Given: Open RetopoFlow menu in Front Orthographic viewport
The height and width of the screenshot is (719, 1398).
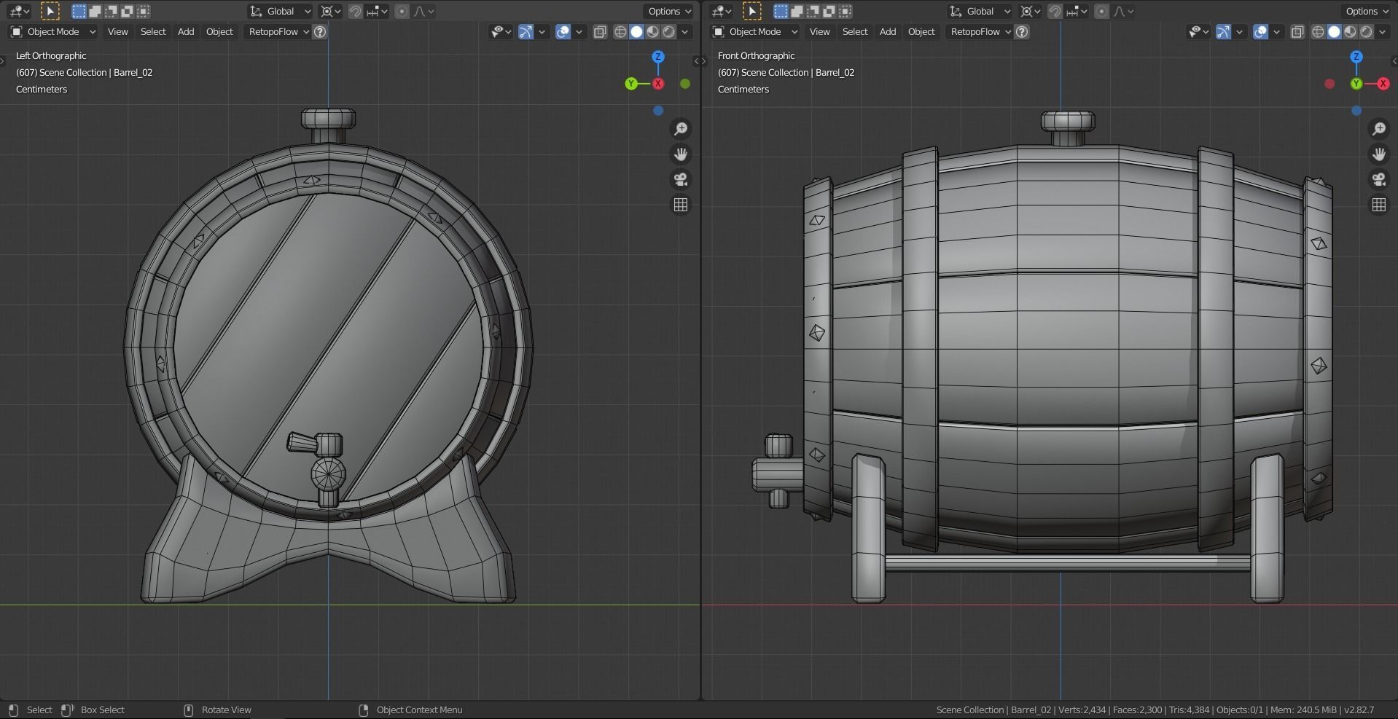Looking at the screenshot, I should tap(980, 31).
